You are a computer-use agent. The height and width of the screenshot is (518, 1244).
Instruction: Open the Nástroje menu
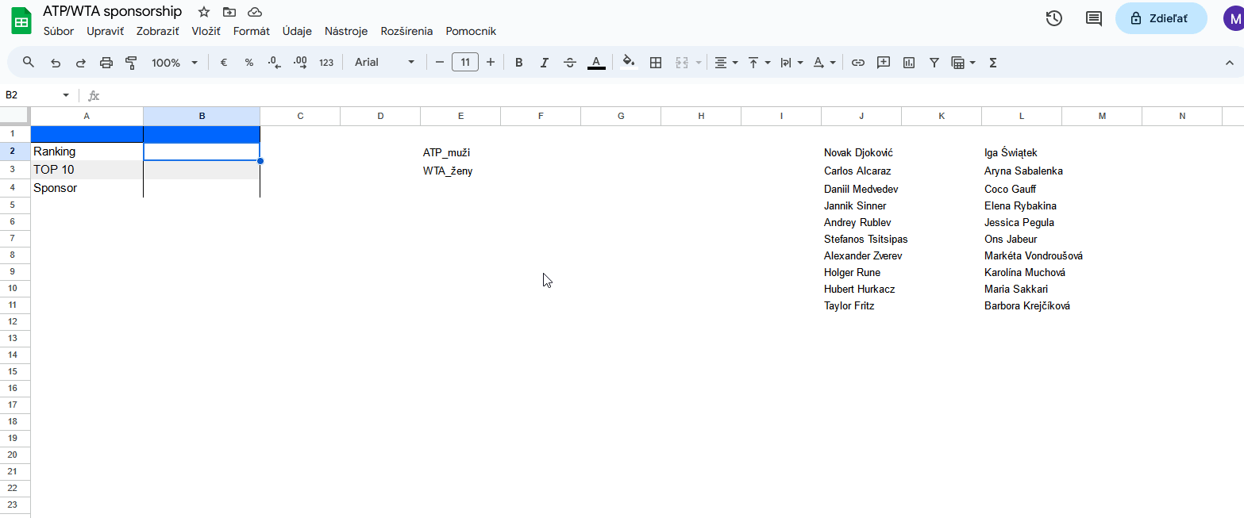[346, 32]
